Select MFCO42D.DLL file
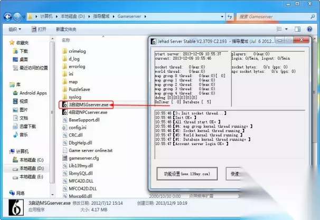 79,188
